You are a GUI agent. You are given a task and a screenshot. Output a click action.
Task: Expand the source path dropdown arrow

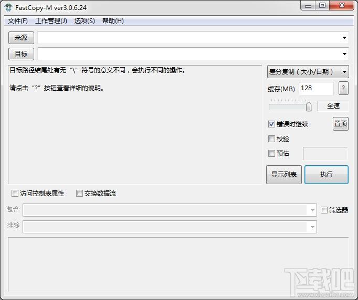pos(344,38)
